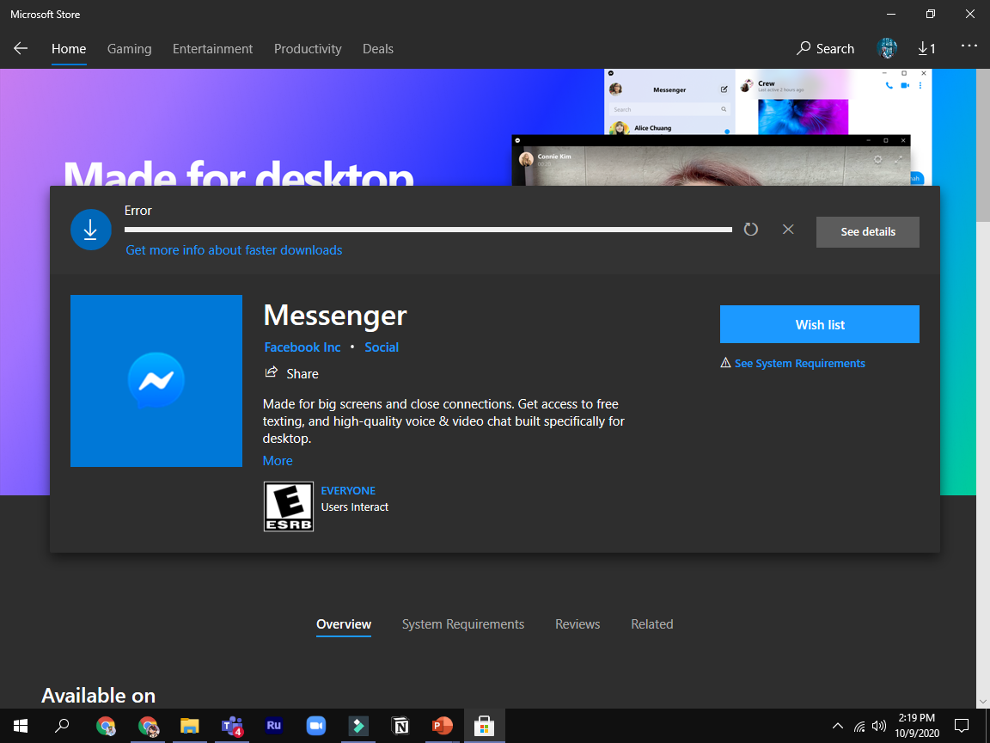Open the volume tray icon
Screen dimensions: 990x743
[x=879, y=726]
